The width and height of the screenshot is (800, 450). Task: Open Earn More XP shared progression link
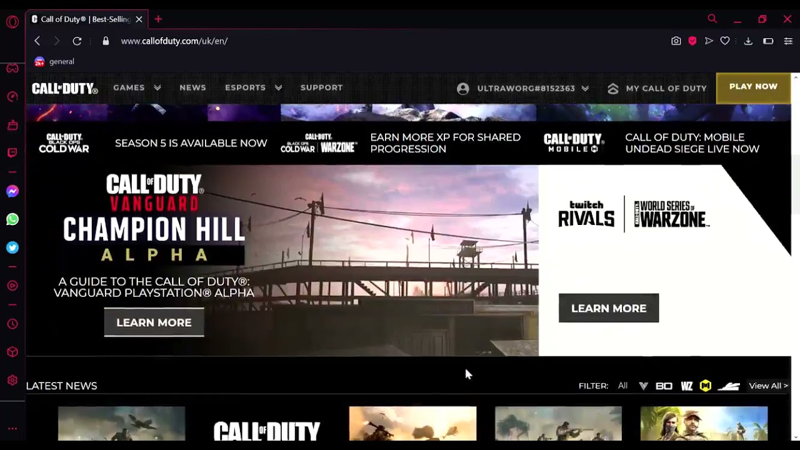pos(445,143)
